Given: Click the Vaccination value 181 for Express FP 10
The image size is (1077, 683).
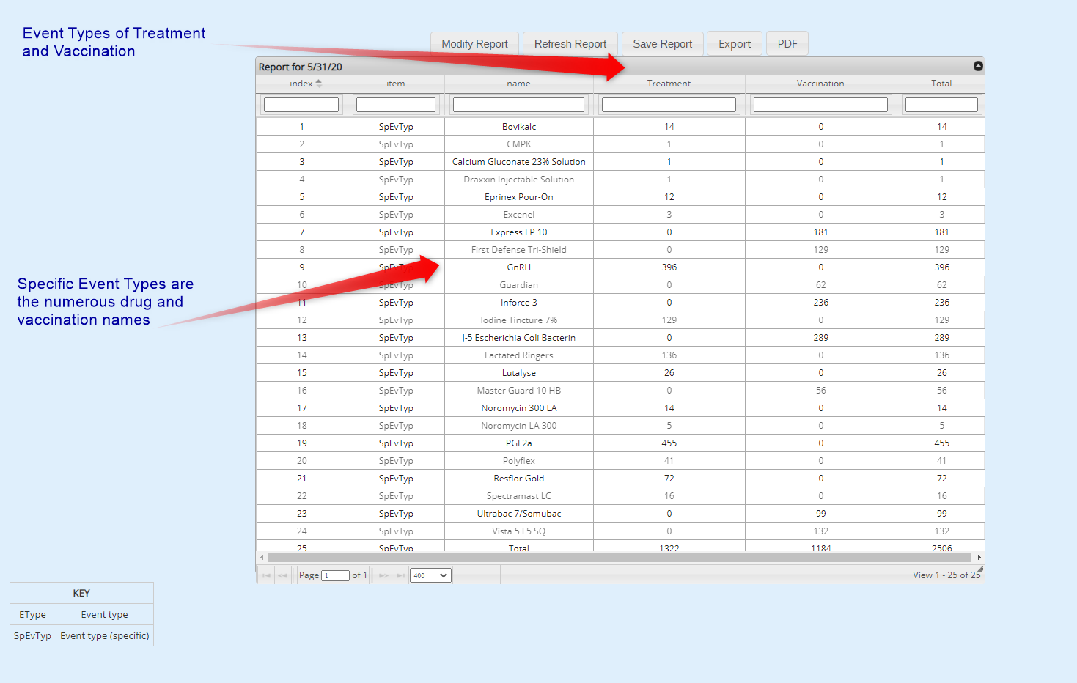Looking at the screenshot, I should [820, 232].
